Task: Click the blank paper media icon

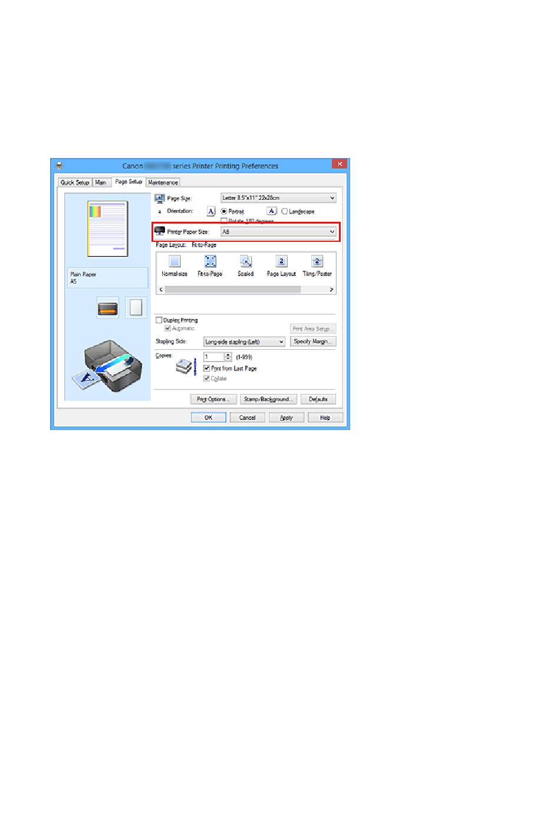Action: (x=136, y=308)
